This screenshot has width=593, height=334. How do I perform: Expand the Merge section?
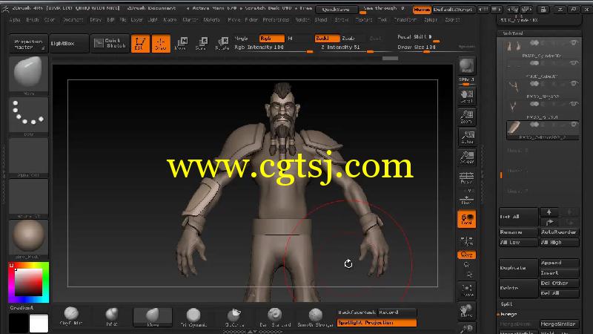coord(508,314)
